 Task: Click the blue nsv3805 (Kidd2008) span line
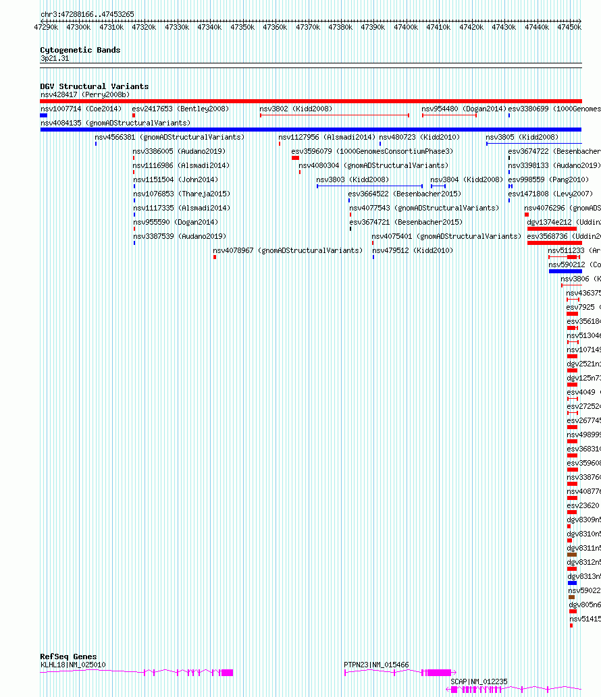tap(534, 144)
